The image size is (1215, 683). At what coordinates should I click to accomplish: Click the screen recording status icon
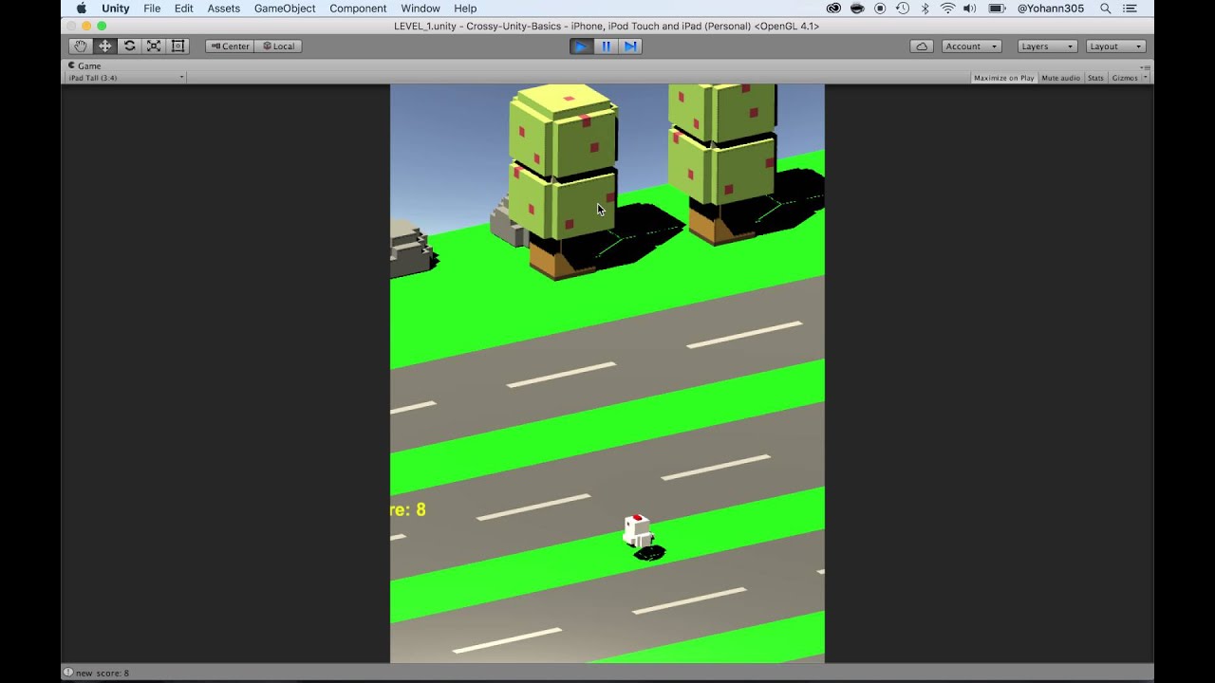[x=880, y=9]
